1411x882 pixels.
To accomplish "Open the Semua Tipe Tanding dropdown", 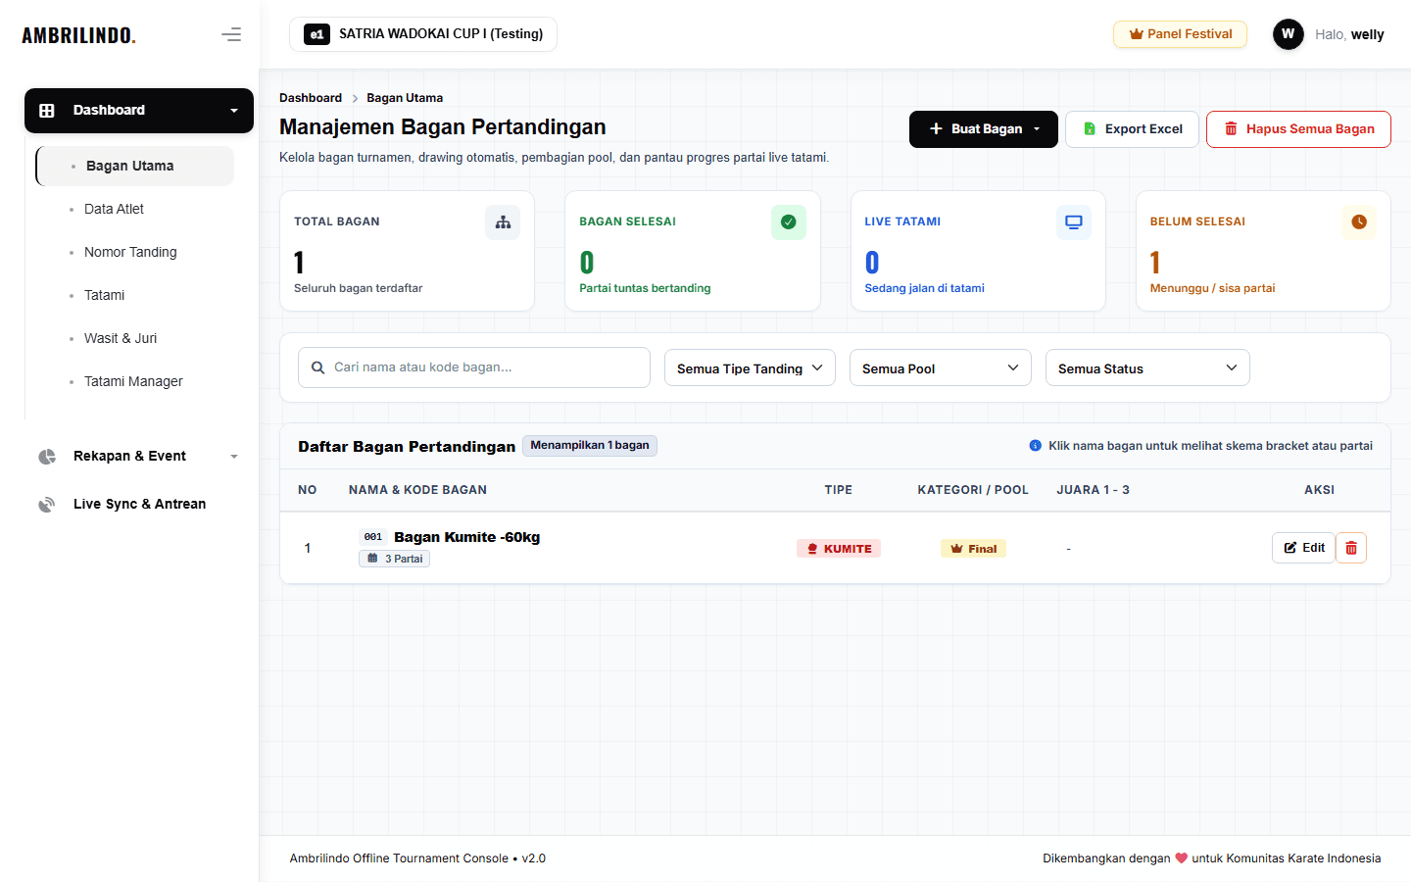I will tap(750, 367).
